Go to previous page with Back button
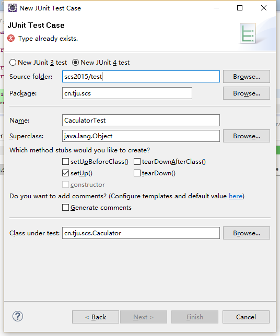This screenshot has width=280, height=336. [x=96, y=317]
